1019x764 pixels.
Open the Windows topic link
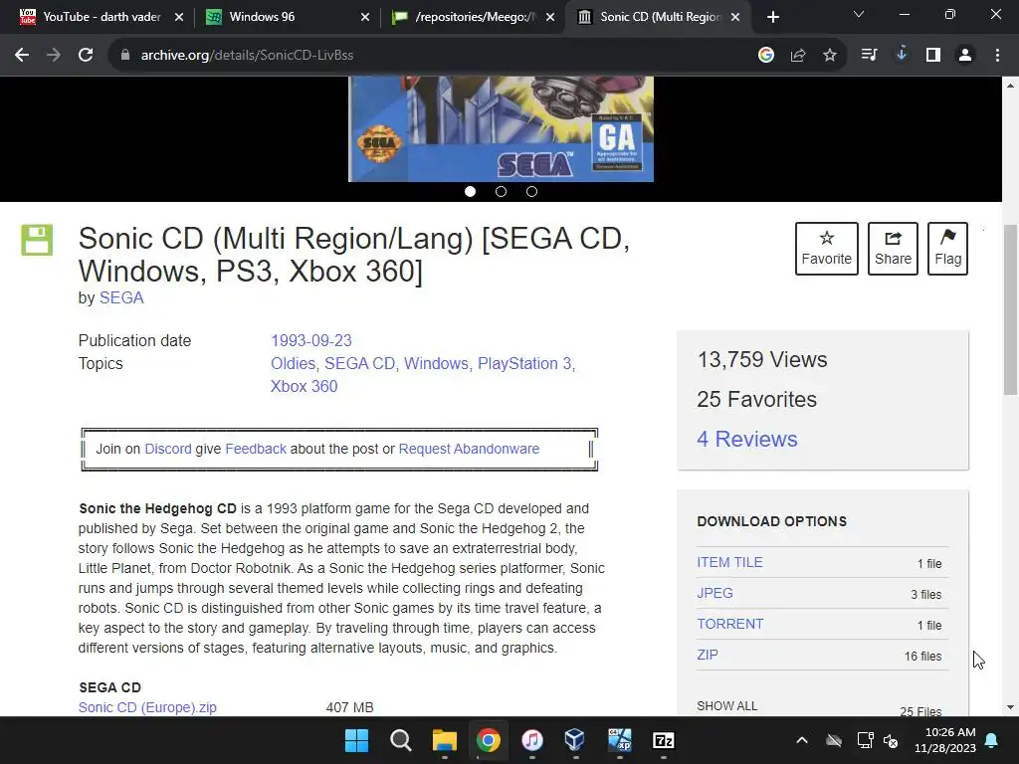click(436, 364)
